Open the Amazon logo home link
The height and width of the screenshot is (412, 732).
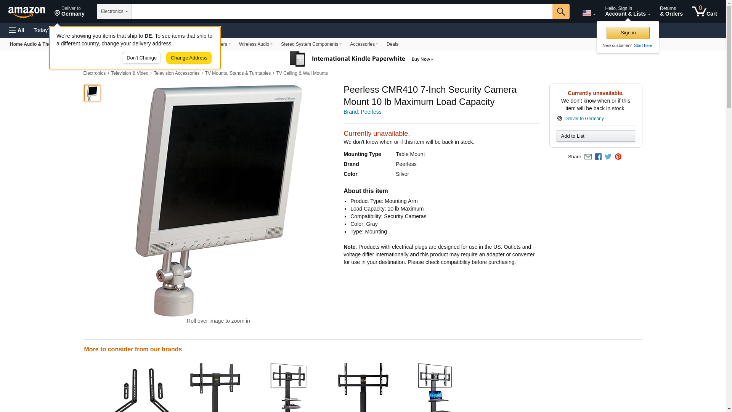(x=27, y=12)
